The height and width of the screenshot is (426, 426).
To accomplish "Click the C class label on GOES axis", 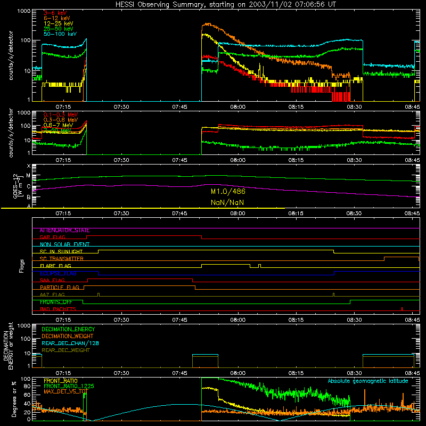I will coord(29,187).
